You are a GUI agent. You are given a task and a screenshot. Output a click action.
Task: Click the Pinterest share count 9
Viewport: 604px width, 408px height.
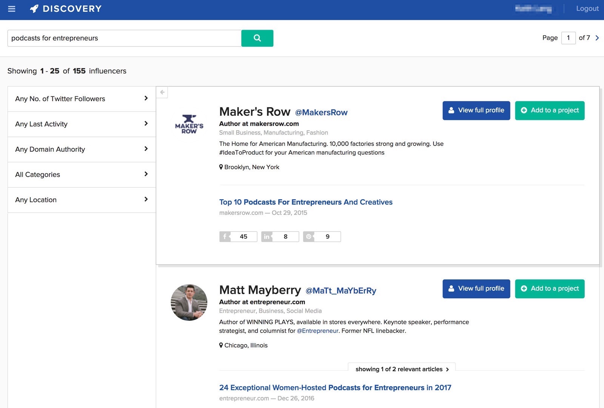point(322,236)
